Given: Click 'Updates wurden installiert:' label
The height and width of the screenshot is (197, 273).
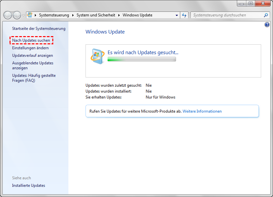Looking at the screenshot, I should 109,91.
